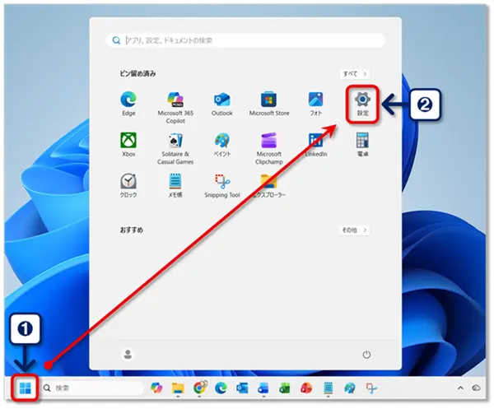This screenshot has width=494, height=409.
Task: Expand all apps with すべて button
Action: click(x=356, y=73)
